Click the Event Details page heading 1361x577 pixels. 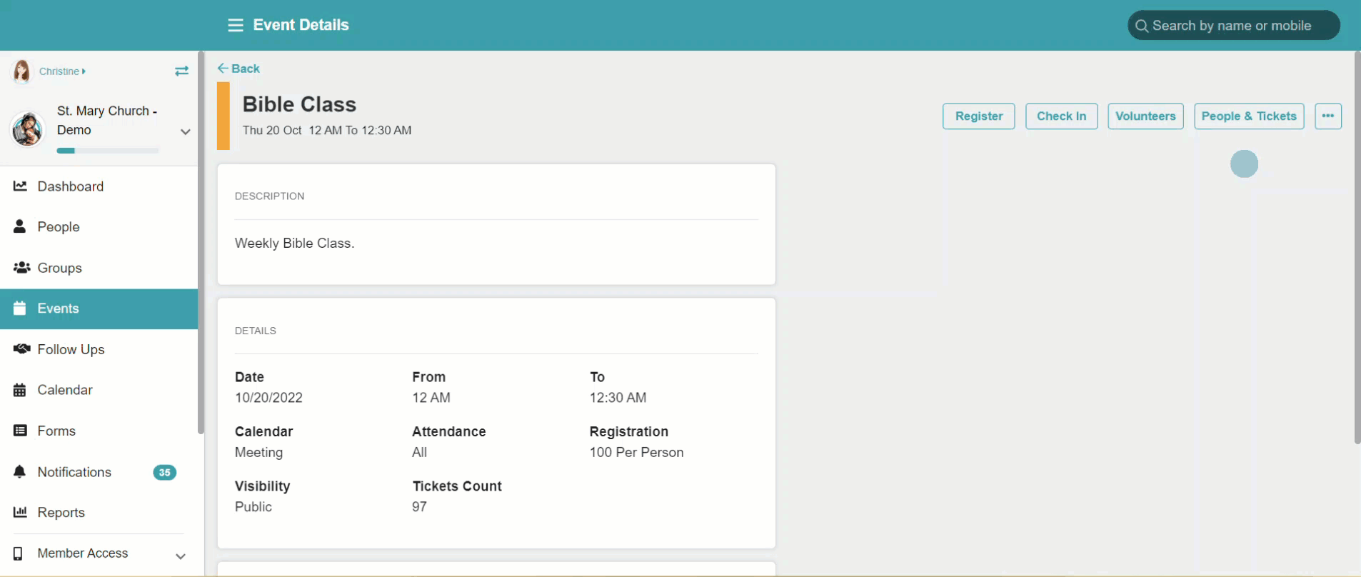coord(301,25)
